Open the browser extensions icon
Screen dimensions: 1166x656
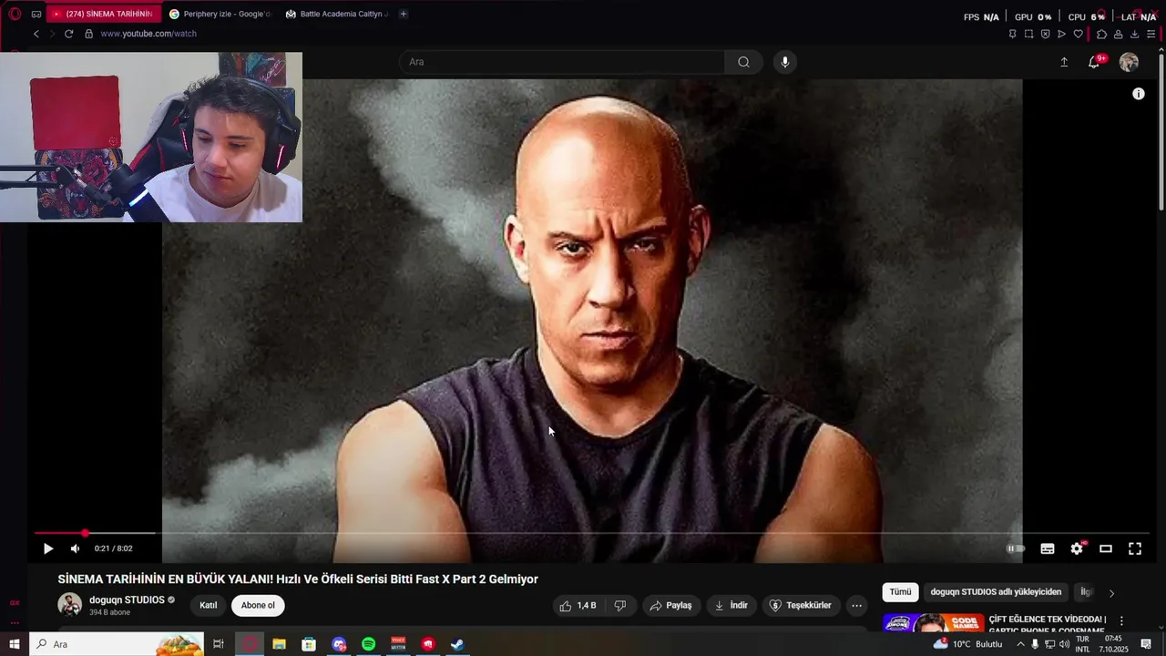[x=1101, y=34]
